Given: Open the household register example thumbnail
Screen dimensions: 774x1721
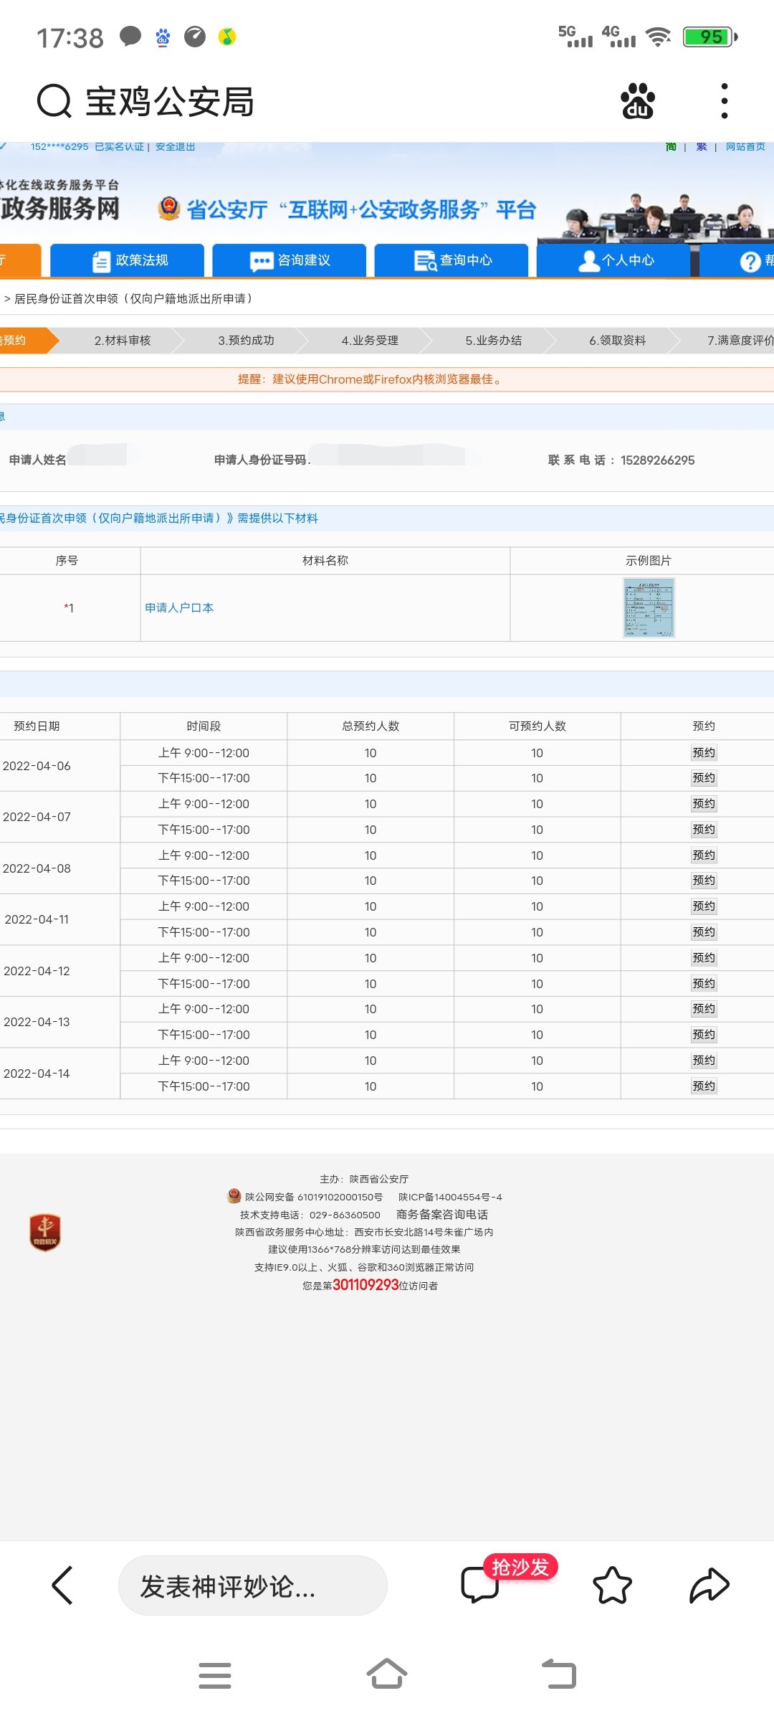Looking at the screenshot, I should [x=649, y=608].
